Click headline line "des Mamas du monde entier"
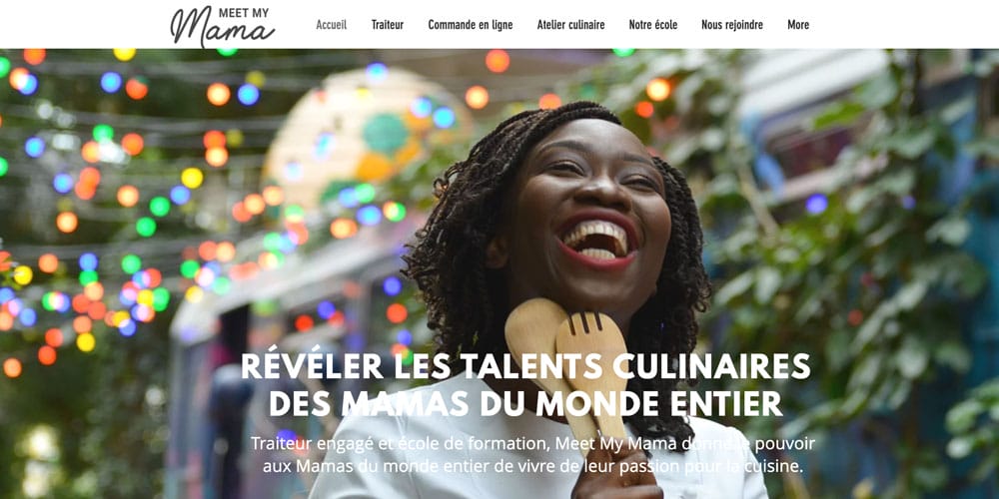The image size is (999, 499). 525,403
